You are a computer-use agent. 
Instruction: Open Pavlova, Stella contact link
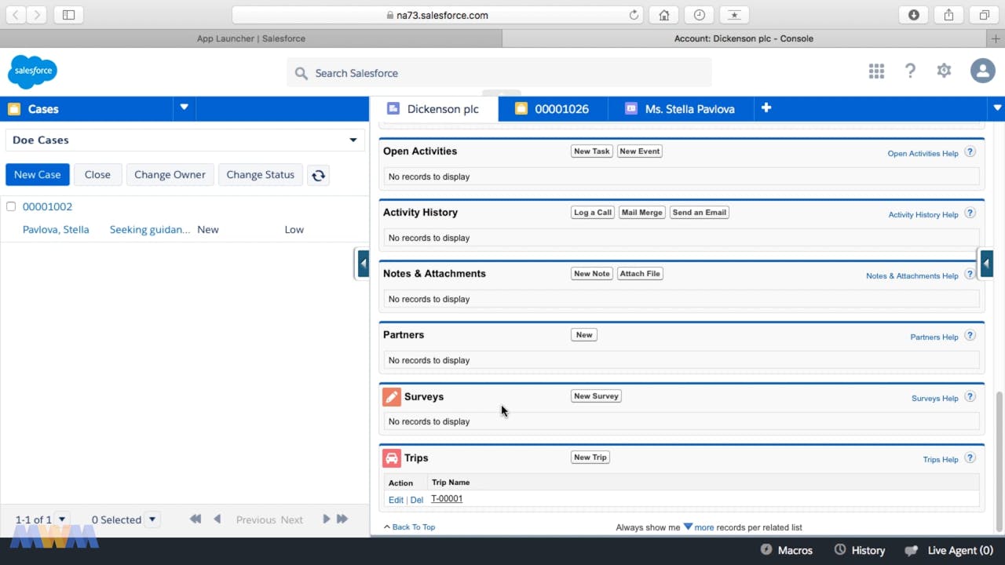tap(56, 230)
